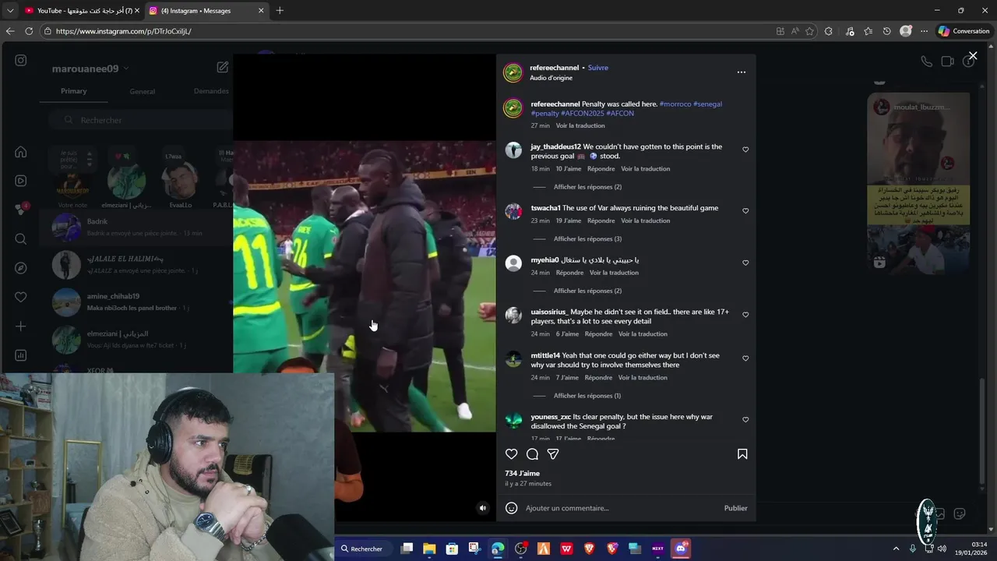Show hidden system tray icons chevron
This screenshot has height=561, width=997.
pyautogui.click(x=896, y=549)
